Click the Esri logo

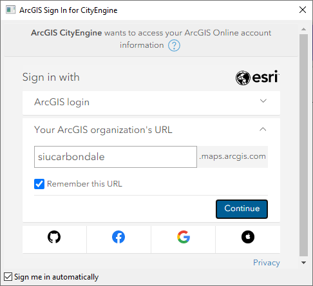click(258, 77)
